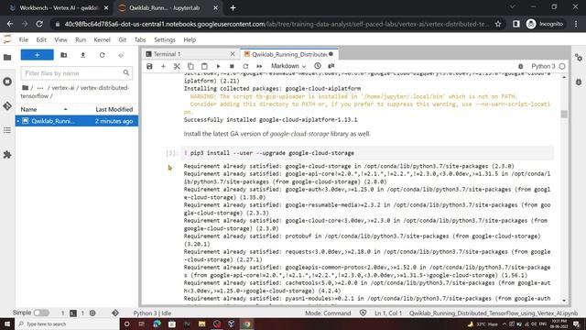Open the Settings menu
586x330 pixels.
point(165,39)
